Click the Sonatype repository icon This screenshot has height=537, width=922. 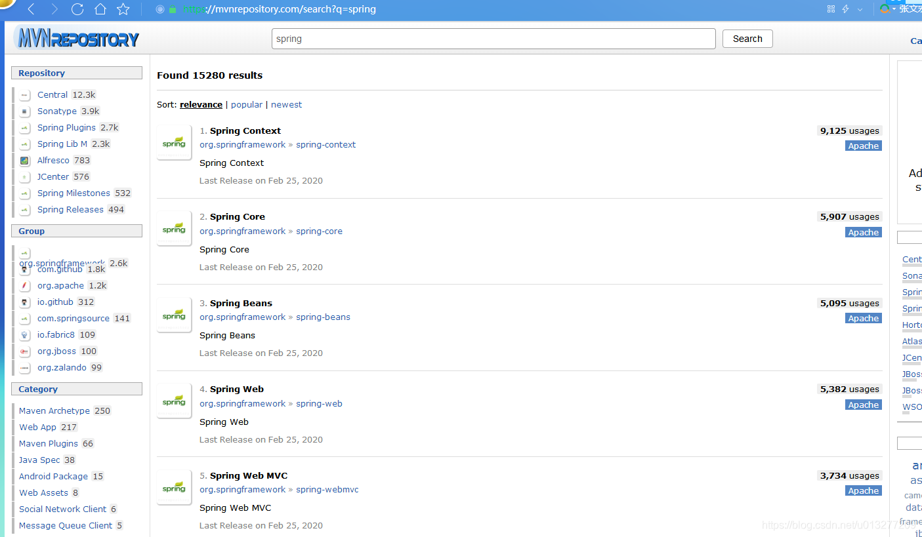(24, 111)
